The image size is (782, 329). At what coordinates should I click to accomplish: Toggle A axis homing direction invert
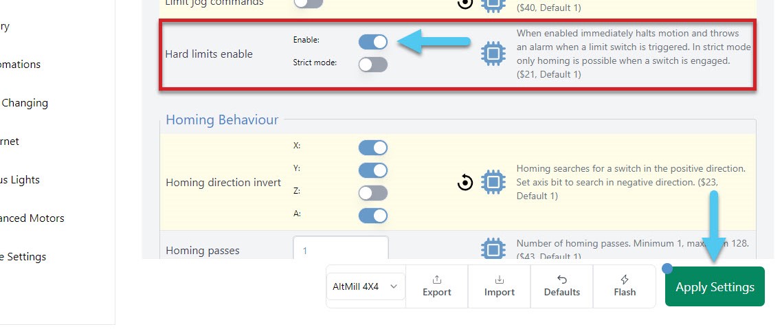point(373,216)
